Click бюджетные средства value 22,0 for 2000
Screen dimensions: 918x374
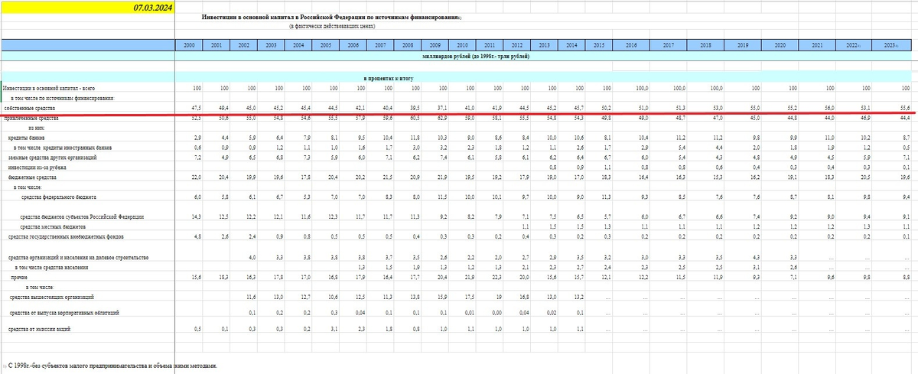(196, 176)
